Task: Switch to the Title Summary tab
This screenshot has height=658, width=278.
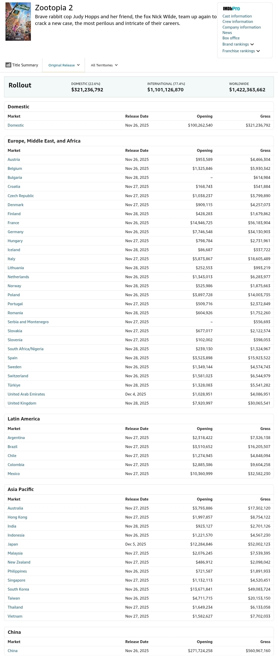Action: tap(25, 65)
